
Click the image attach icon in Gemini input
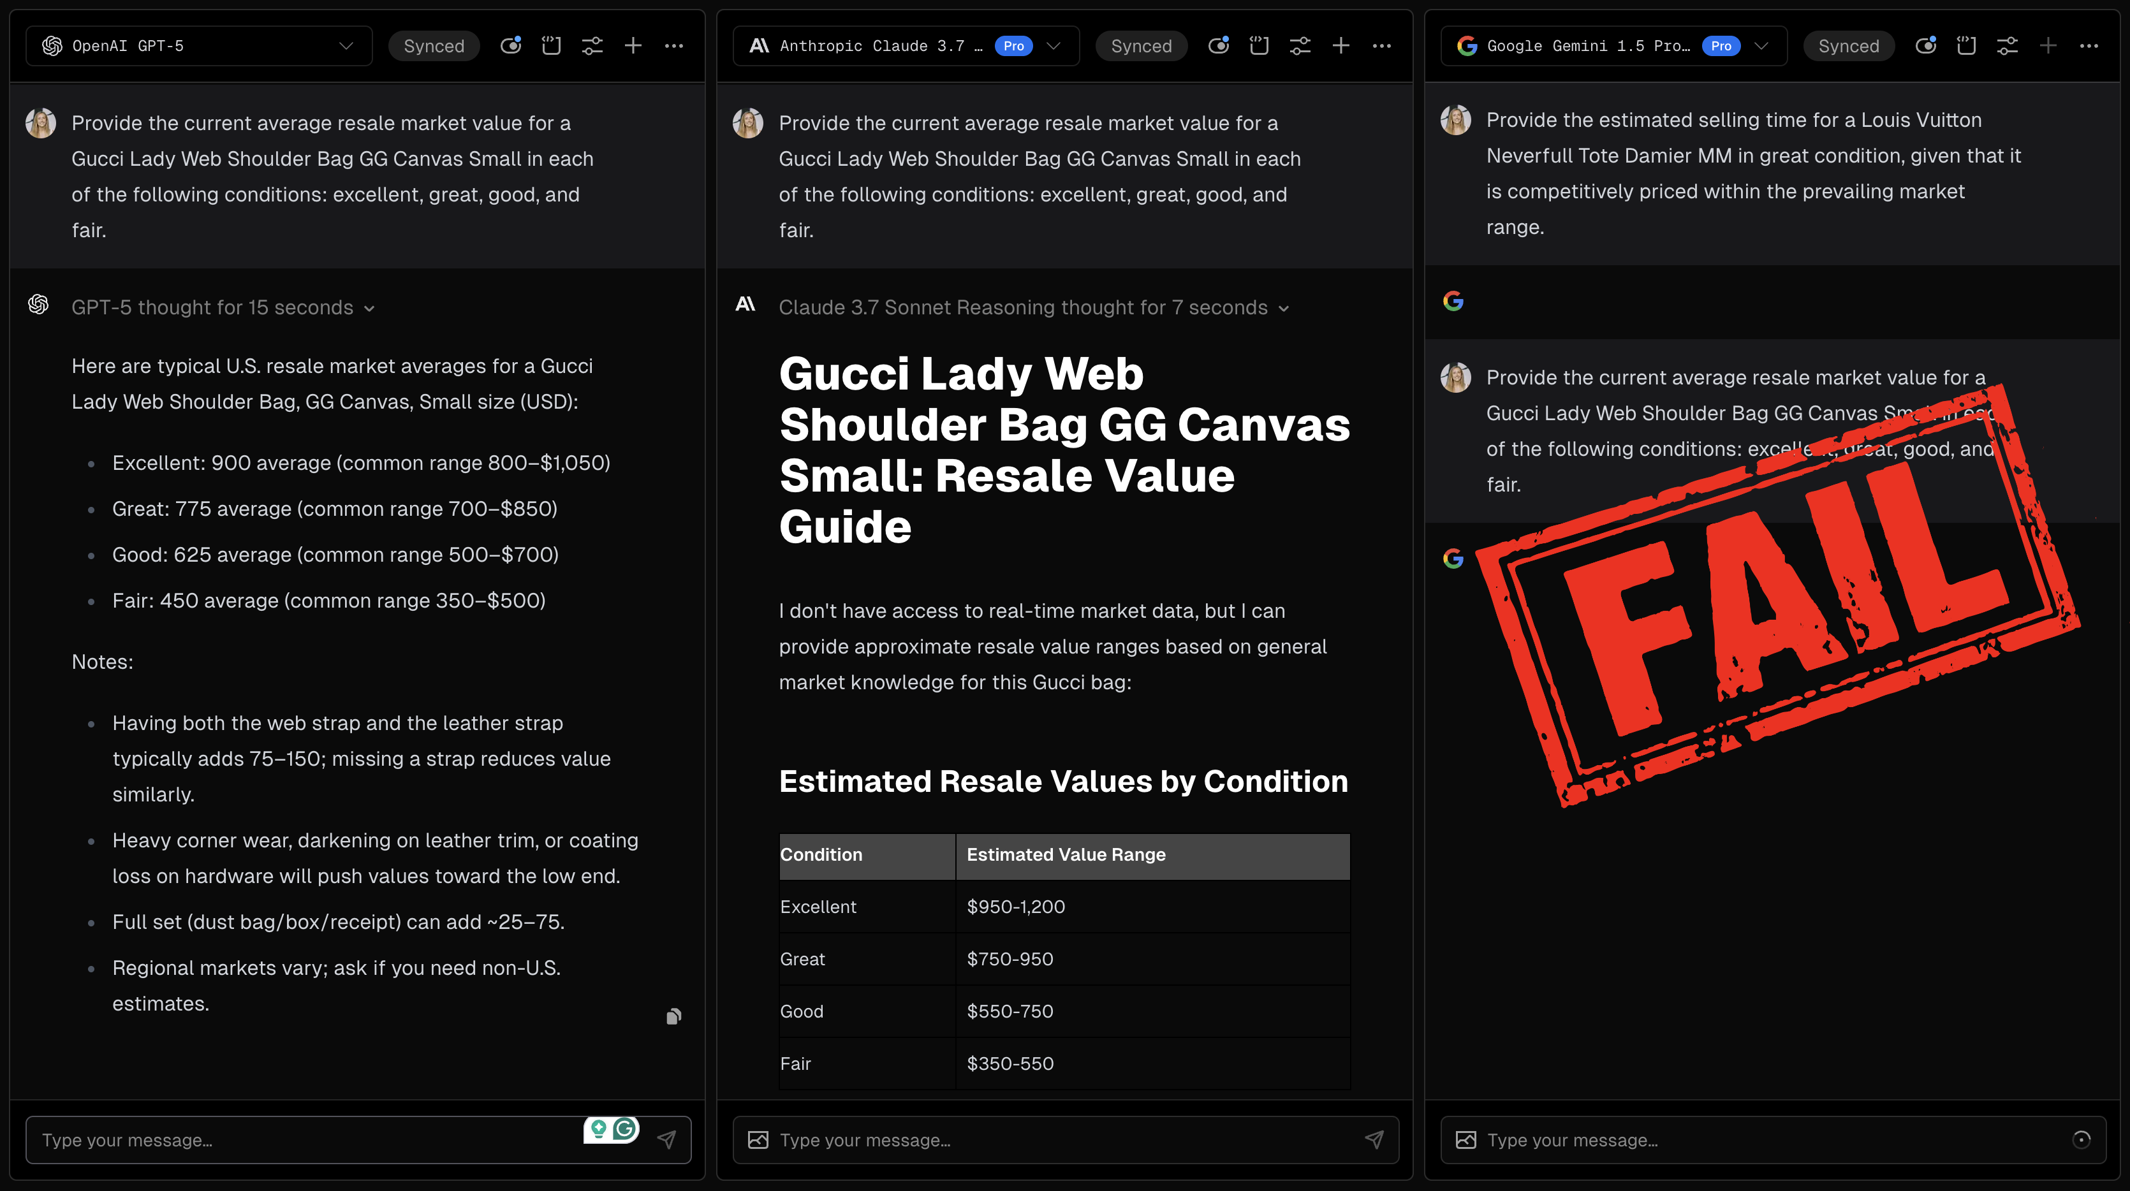[1465, 1140]
